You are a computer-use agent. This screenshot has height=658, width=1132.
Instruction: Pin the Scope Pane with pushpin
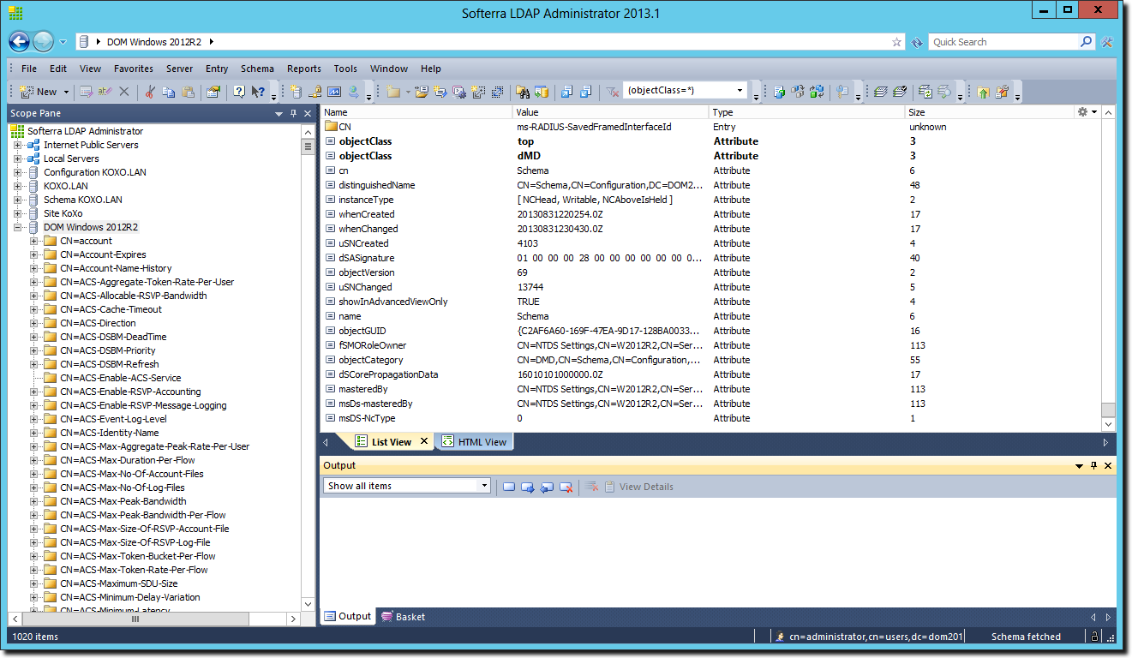tap(293, 113)
